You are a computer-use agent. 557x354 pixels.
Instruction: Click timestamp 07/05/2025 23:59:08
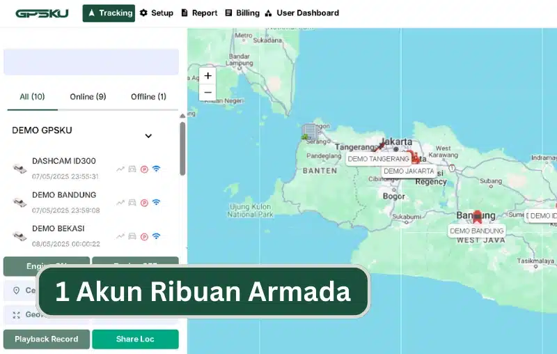coord(66,210)
